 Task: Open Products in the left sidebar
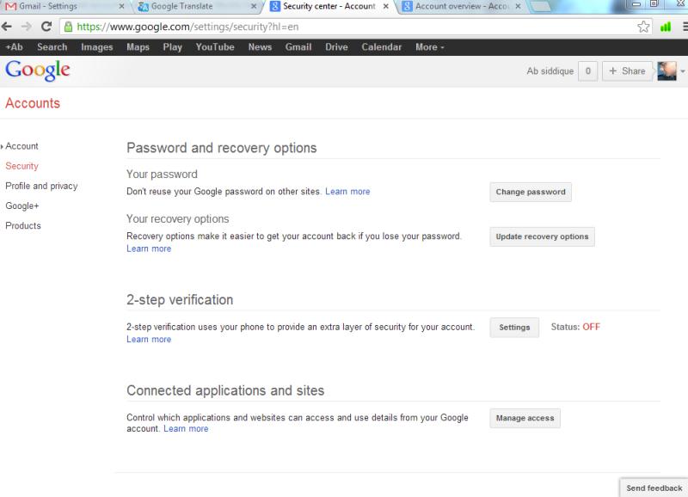[x=23, y=225]
